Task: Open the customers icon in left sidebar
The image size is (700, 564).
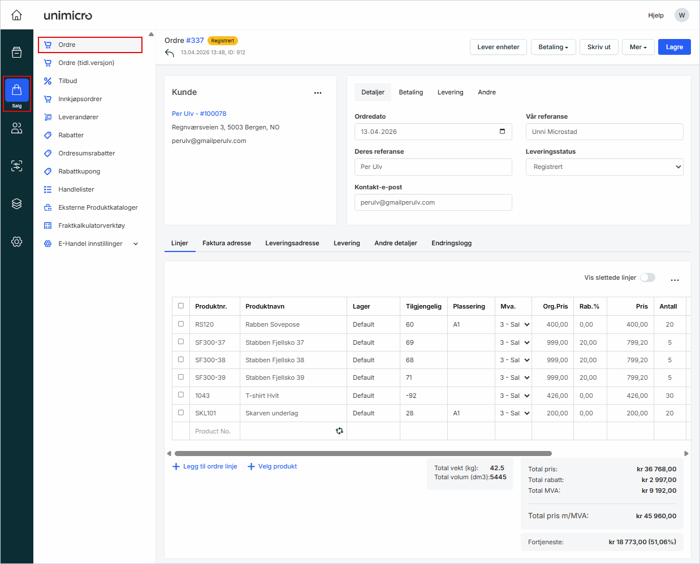Action: (x=17, y=128)
